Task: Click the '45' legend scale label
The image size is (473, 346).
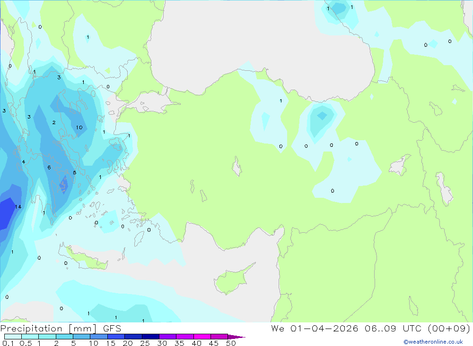Action: [214, 343]
